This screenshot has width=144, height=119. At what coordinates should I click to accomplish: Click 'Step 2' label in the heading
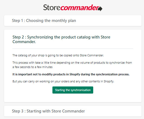tap(18, 37)
